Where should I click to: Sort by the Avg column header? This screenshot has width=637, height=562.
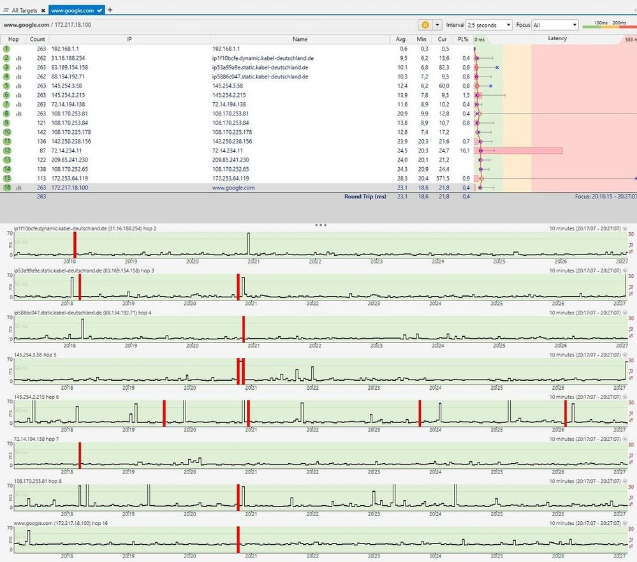pyautogui.click(x=400, y=39)
